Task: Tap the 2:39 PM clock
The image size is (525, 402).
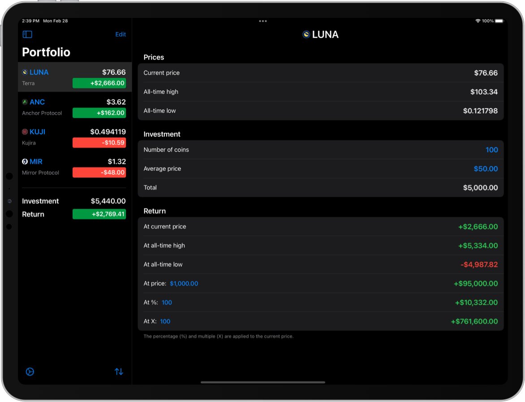Action: click(x=30, y=21)
